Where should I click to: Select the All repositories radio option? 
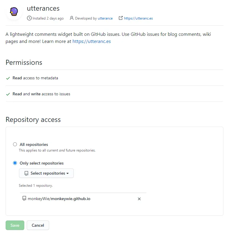(15, 144)
